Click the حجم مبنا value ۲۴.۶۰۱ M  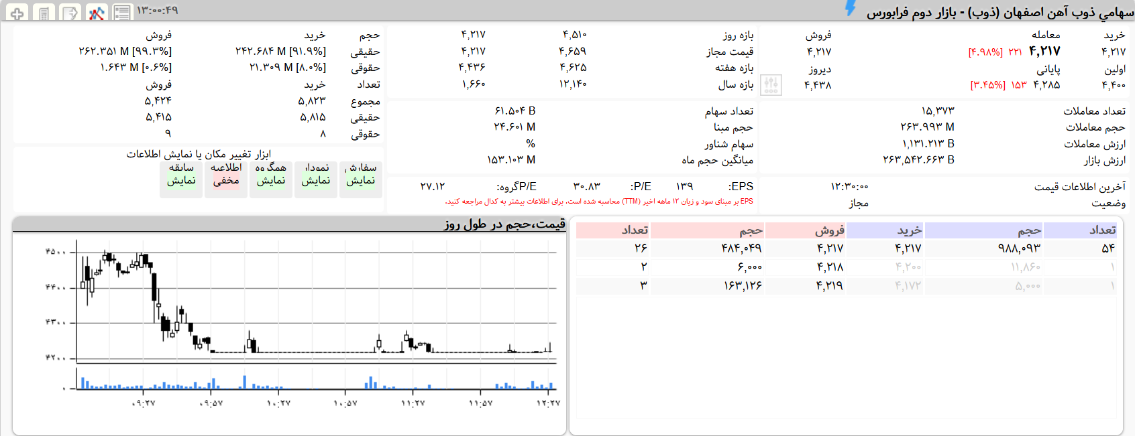515,127
